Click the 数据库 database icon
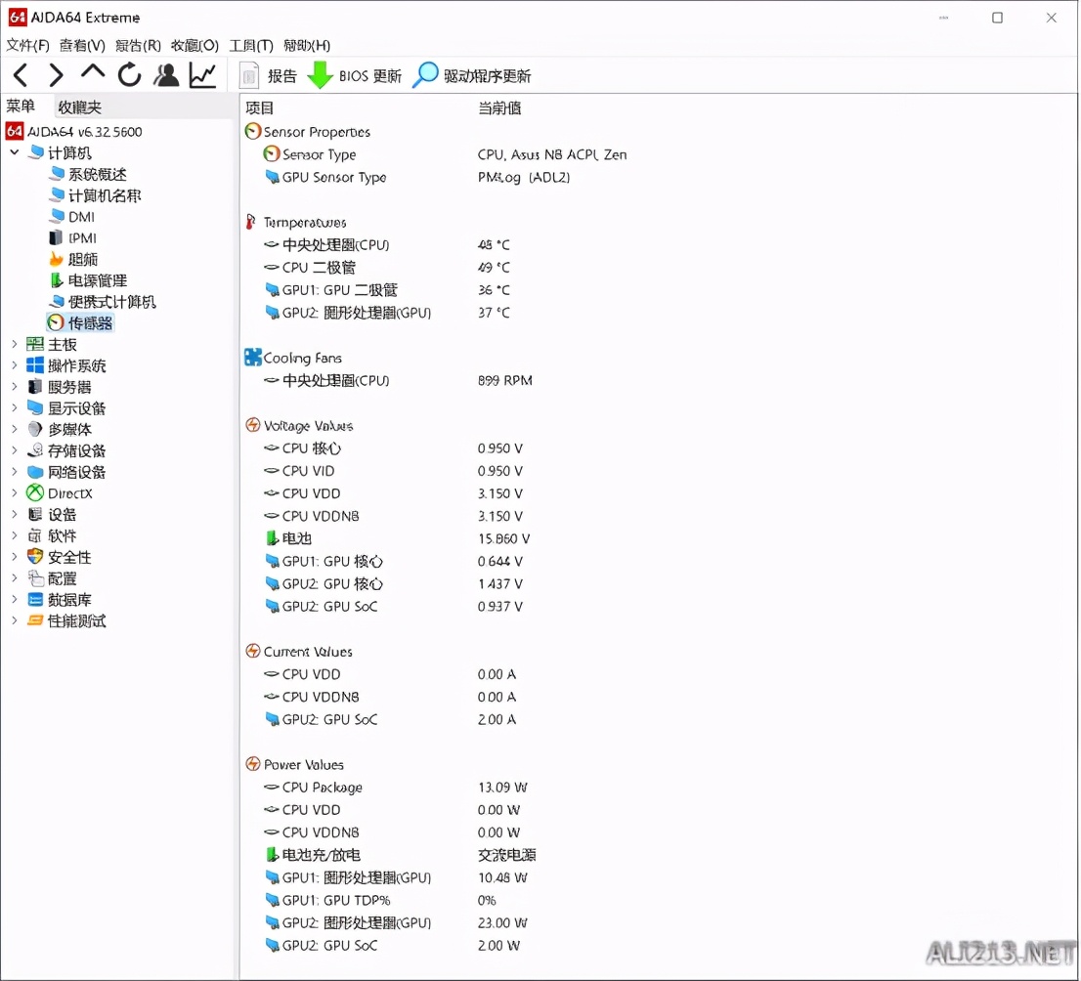1081x981 pixels. click(x=34, y=599)
